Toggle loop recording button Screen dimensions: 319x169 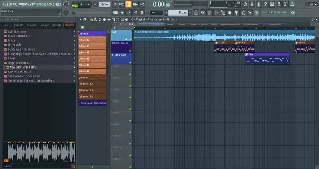click(142, 4)
